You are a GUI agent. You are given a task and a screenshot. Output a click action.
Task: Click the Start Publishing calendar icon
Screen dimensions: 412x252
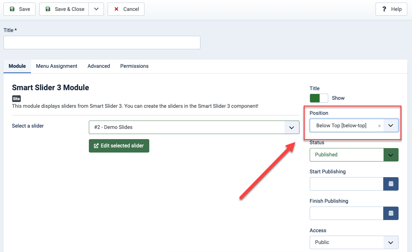391,184
